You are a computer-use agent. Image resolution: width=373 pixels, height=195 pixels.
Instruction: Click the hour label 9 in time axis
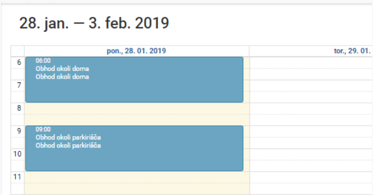tap(19, 131)
